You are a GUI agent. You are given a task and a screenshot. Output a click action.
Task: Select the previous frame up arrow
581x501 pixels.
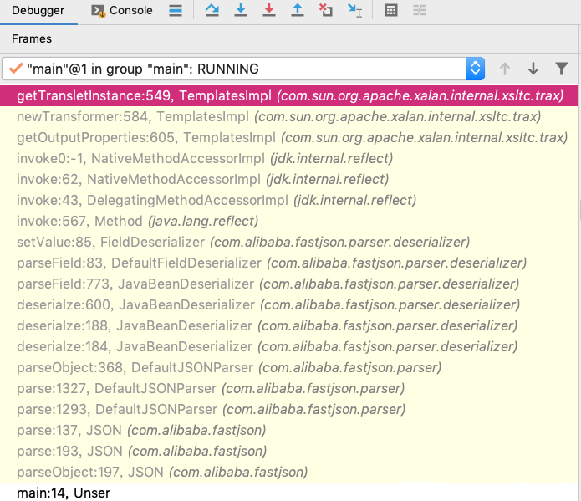[504, 69]
